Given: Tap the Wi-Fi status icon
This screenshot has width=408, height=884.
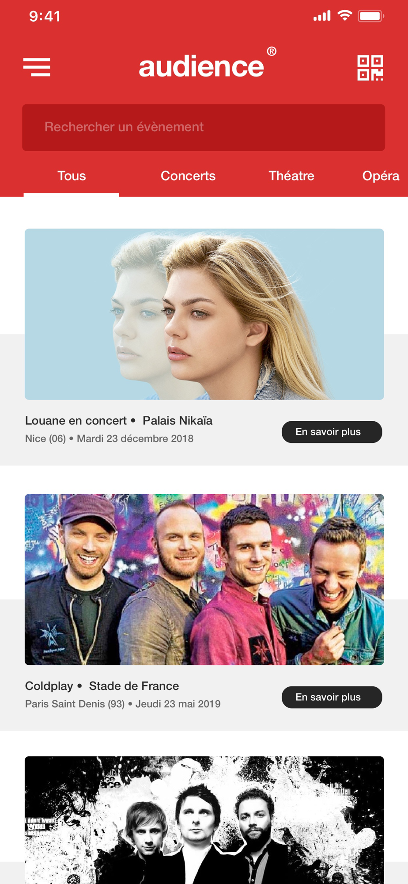Looking at the screenshot, I should pyautogui.click(x=344, y=16).
